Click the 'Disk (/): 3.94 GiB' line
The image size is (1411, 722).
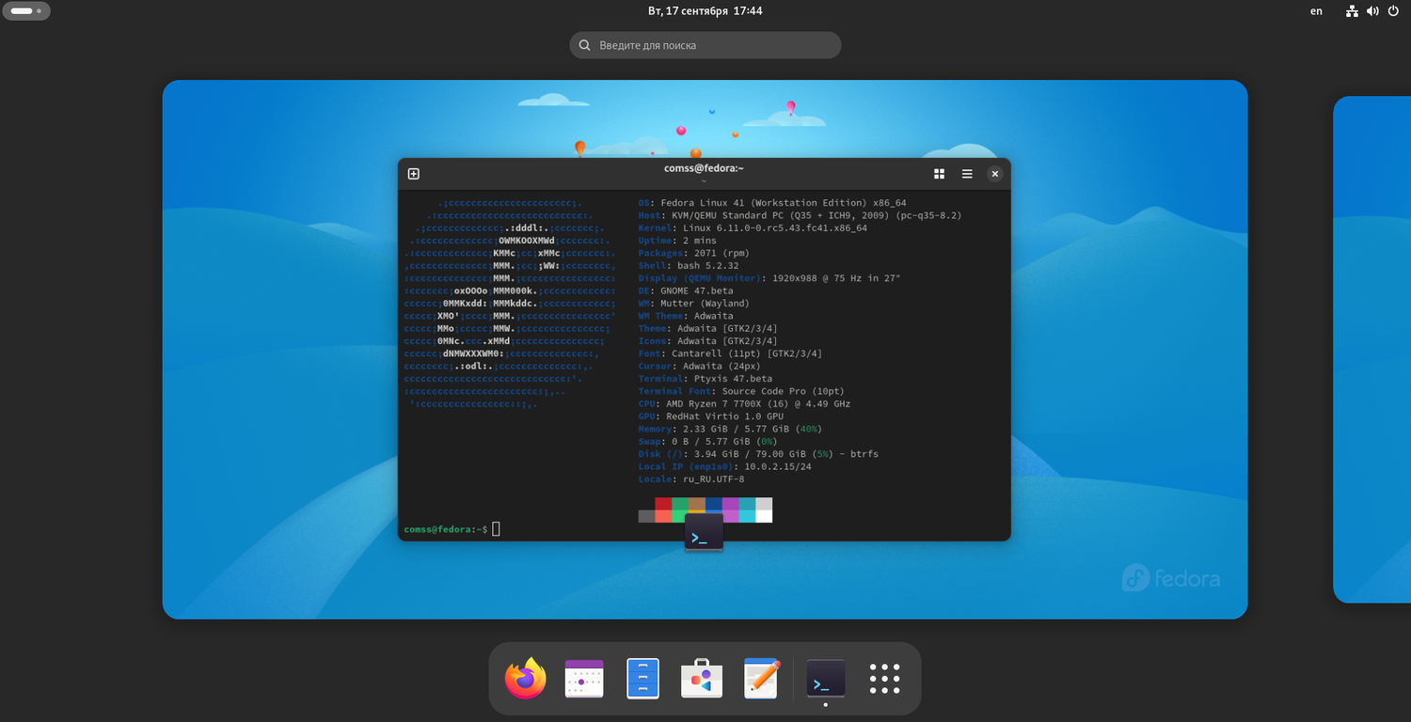[758, 454]
